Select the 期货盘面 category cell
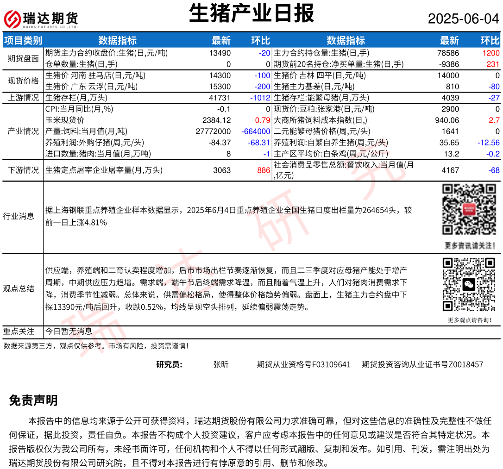Screen dimensions: 503x469 23,58
